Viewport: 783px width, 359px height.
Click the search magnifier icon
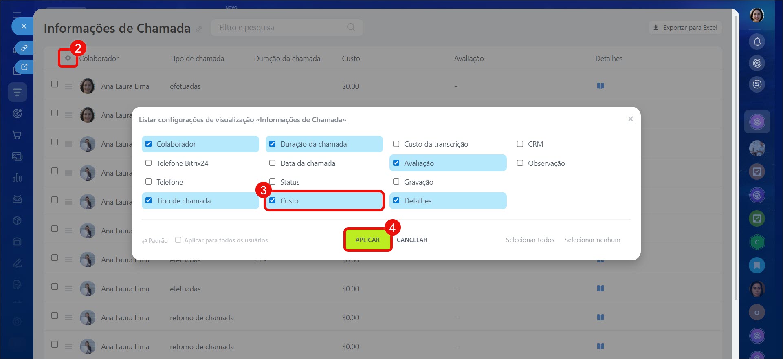pyautogui.click(x=351, y=27)
